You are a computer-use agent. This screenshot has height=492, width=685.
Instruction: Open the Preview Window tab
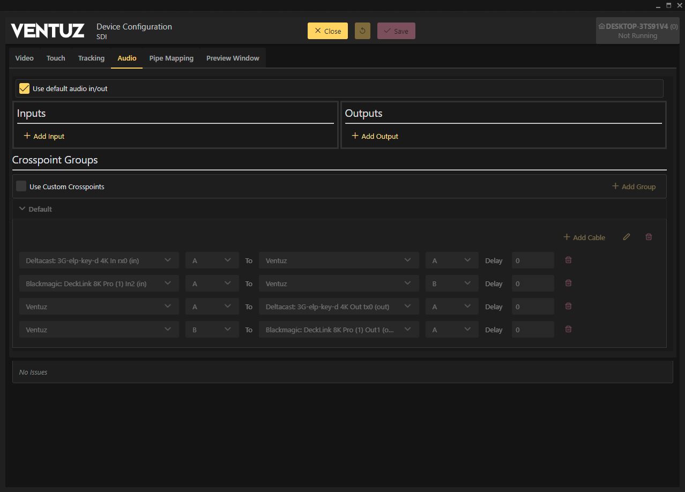(x=233, y=58)
